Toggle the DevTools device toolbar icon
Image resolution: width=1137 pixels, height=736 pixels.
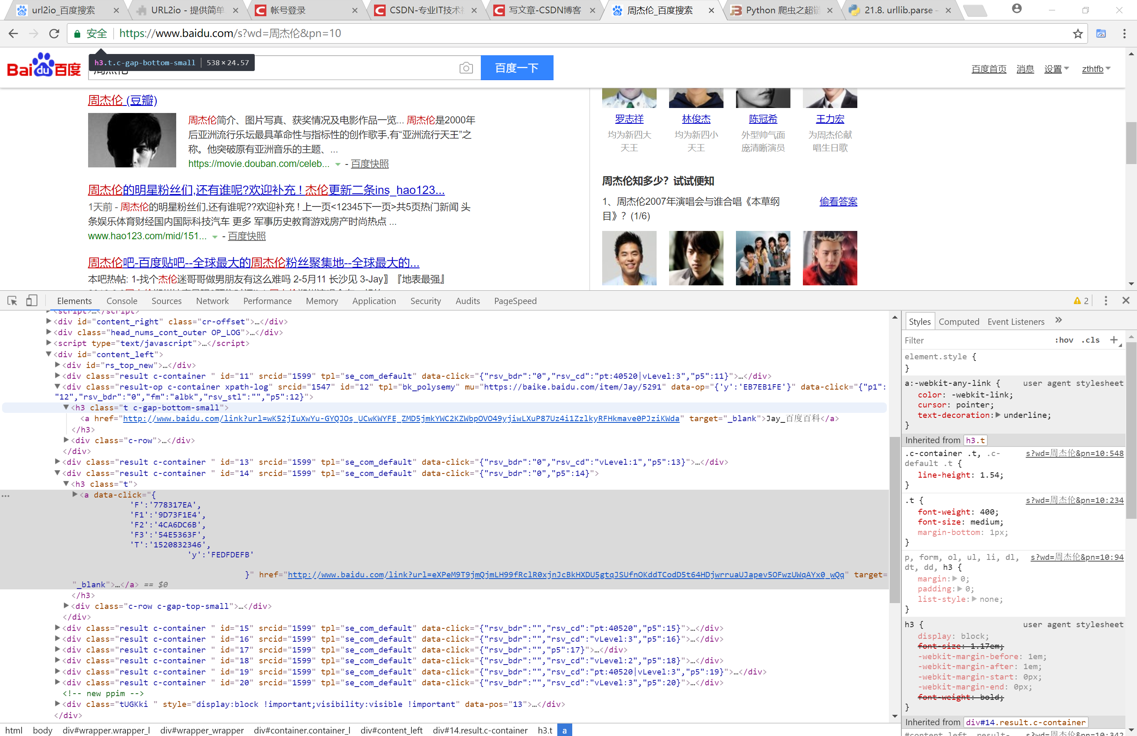coord(32,301)
